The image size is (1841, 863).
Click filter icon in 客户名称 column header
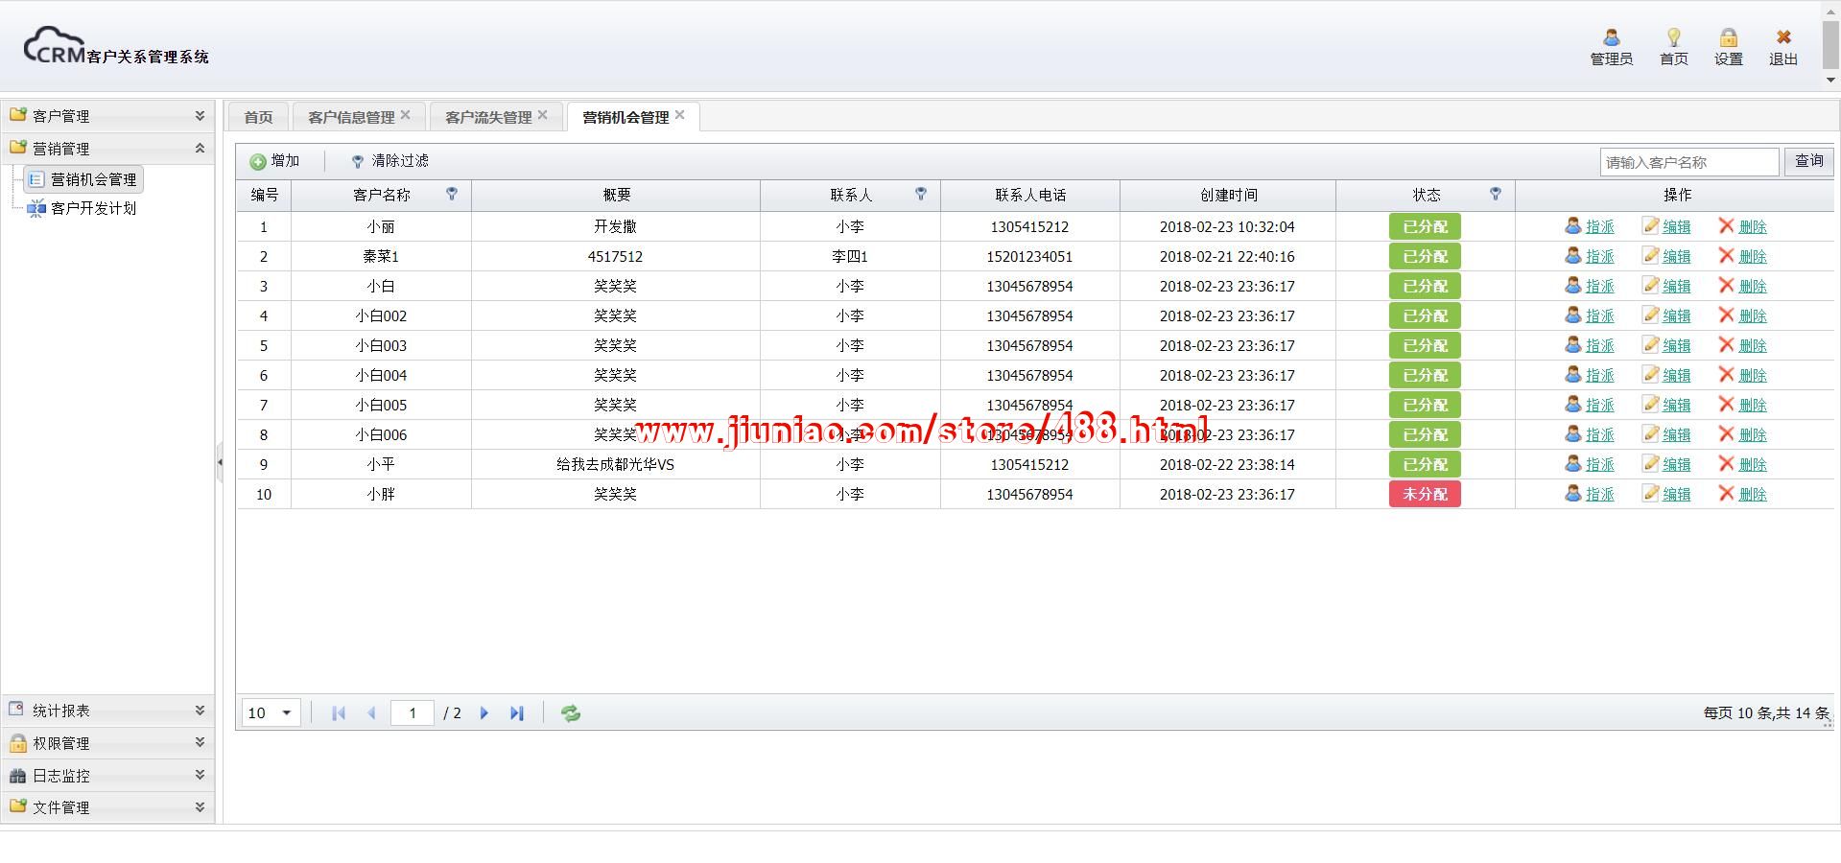pos(452,195)
